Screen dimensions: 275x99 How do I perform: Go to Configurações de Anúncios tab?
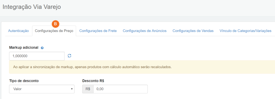pyautogui.click(x=144, y=31)
